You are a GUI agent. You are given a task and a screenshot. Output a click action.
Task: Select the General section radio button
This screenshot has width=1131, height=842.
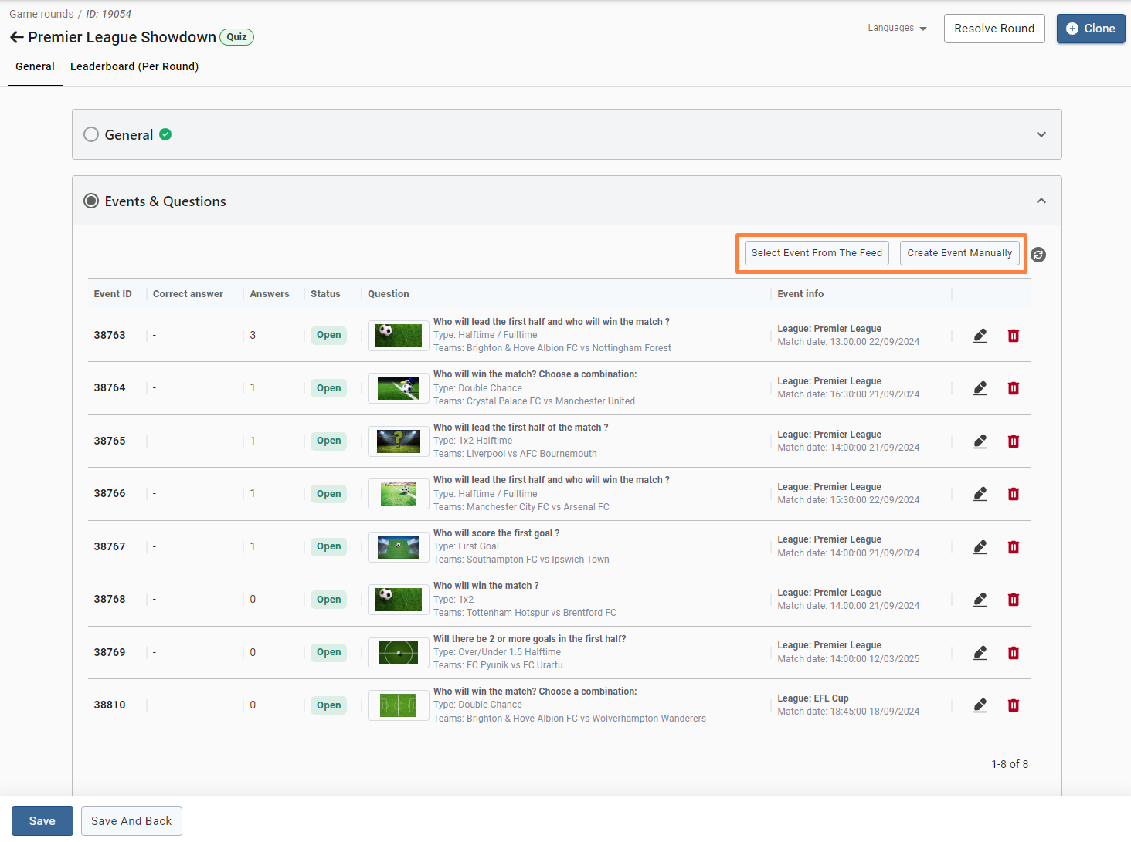91,134
